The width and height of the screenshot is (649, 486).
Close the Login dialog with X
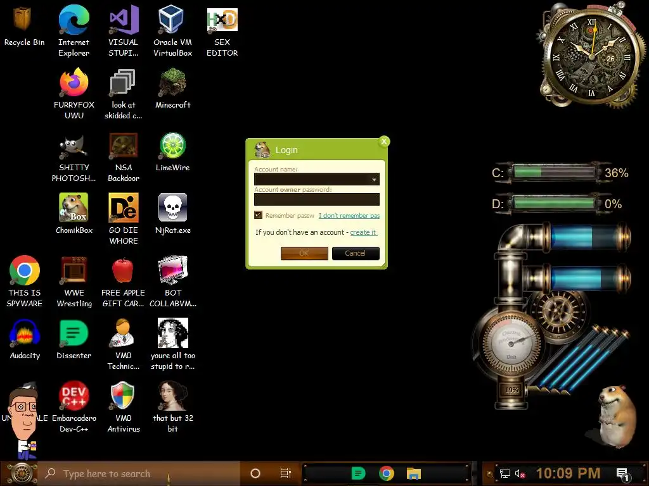point(384,142)
